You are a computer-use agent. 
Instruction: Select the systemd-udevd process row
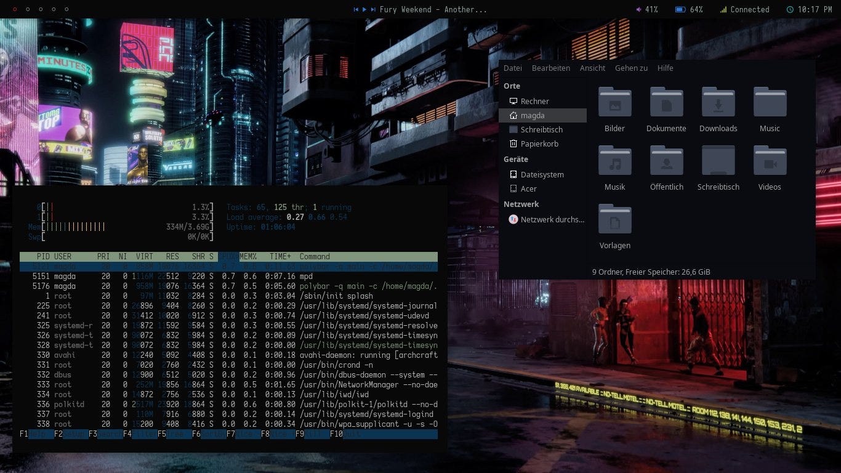click(x=228, y=316)
